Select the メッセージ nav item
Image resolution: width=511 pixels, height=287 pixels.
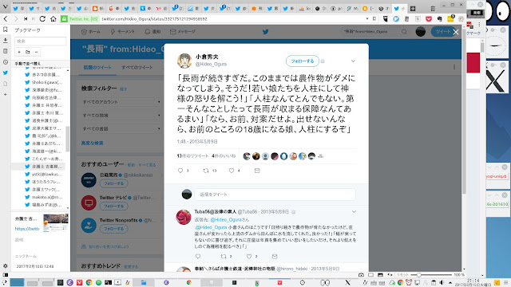click(x=183, y=32)
